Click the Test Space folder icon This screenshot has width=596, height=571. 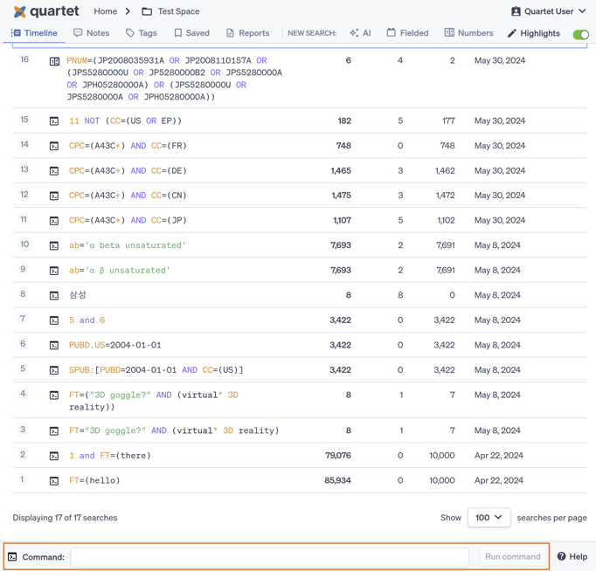coord(147,11)
